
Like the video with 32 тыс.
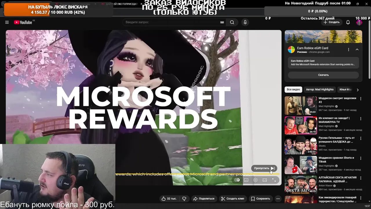(169, 199)
